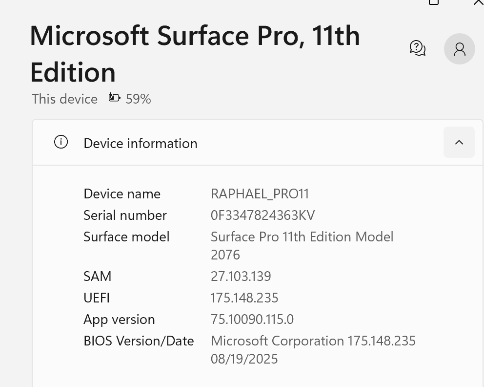Click the "Serial number" label

[125, 215]
